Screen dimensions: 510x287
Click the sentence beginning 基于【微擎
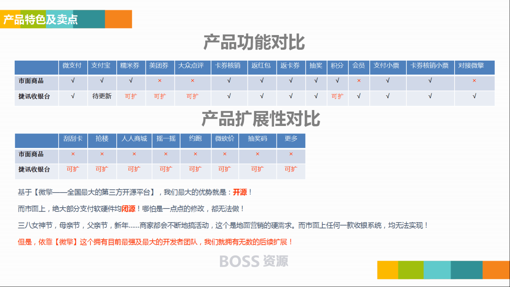pos(135,193)
